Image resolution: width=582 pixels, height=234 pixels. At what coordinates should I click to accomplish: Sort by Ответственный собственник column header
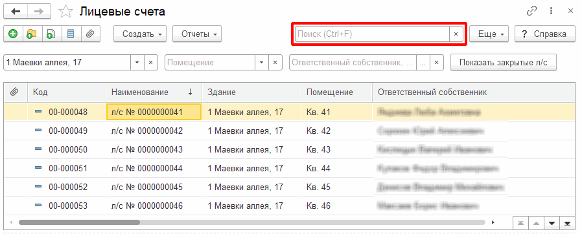pos(474,92)
